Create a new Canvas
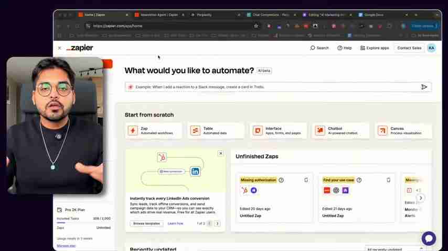 (403, 131)
